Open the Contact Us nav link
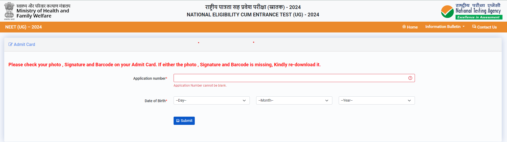The image size is (507, 142). [x=487, y=27]
